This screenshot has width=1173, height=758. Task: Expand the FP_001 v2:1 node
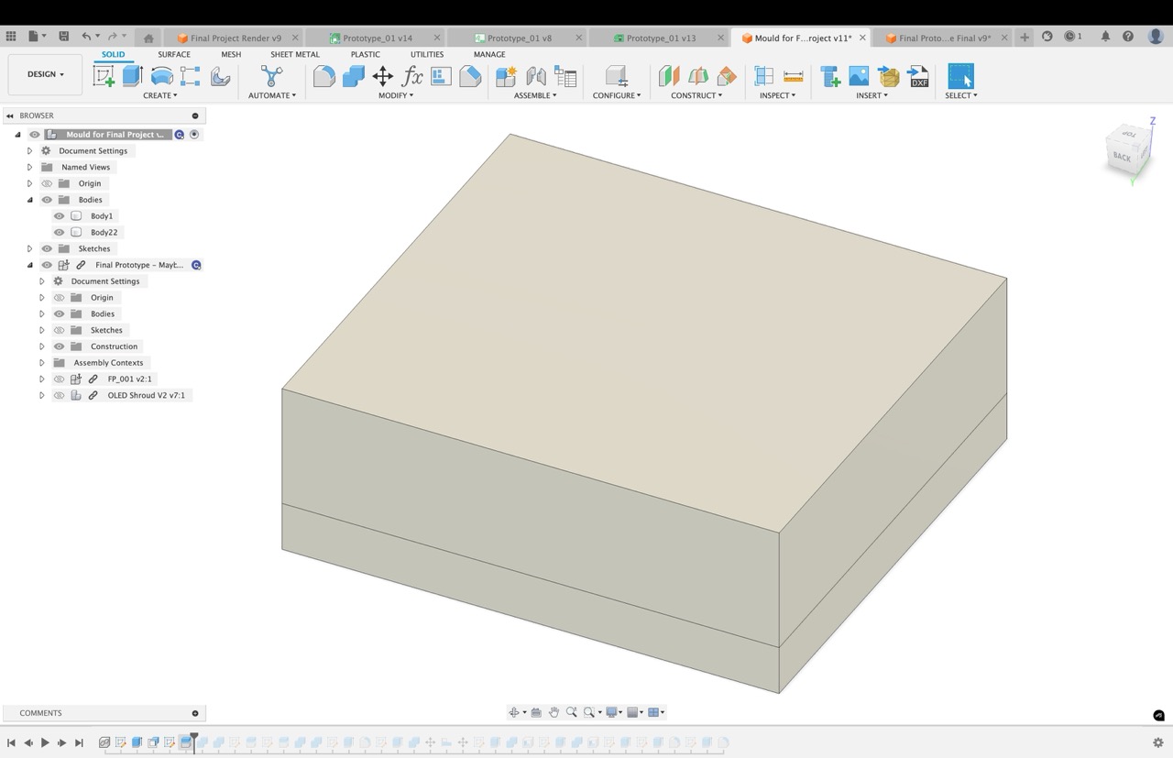(42, 379)
